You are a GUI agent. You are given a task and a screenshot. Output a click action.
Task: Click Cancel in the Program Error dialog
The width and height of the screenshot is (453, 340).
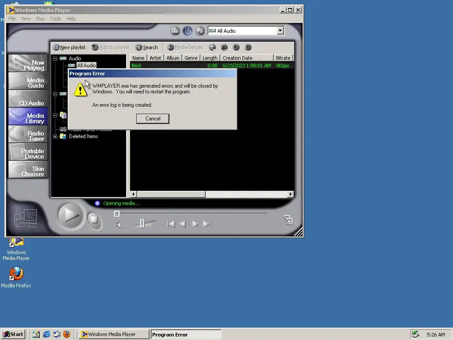tap(153, 119)
